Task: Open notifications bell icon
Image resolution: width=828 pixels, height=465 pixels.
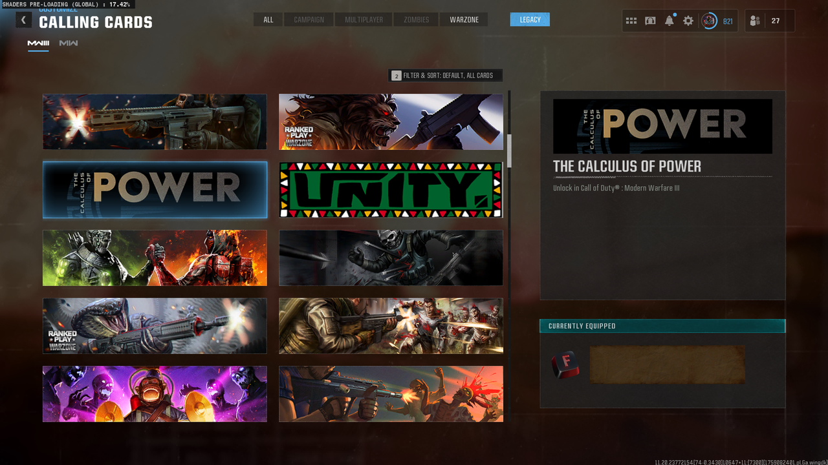Action: [x=670, y=21]
